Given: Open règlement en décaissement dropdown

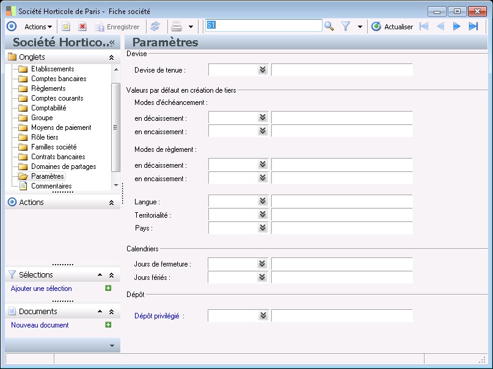Looking at the screenshot, I should pos(263,165).
